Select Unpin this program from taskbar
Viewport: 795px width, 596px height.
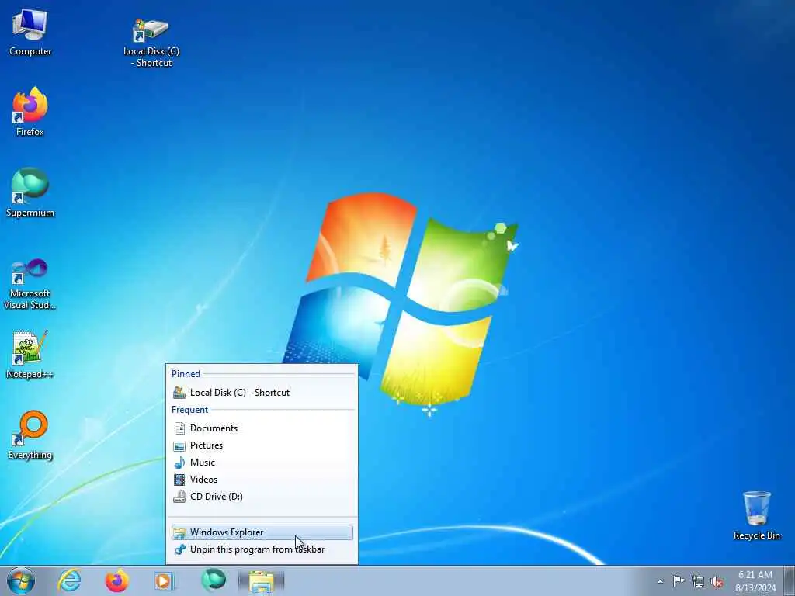262,549
